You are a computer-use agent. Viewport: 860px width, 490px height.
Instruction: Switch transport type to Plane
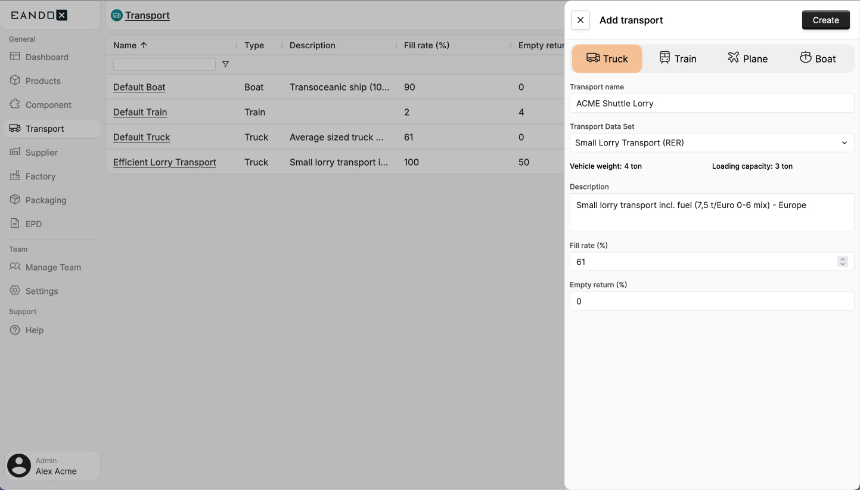[x=747, y=58]
